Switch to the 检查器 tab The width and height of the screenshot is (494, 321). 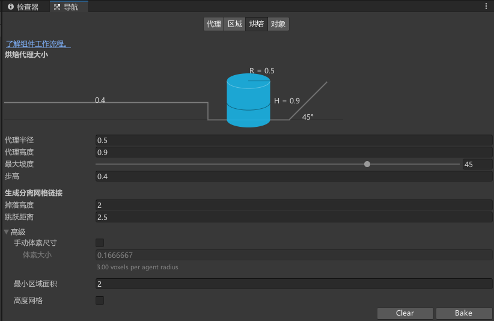[x=23, y=7]
